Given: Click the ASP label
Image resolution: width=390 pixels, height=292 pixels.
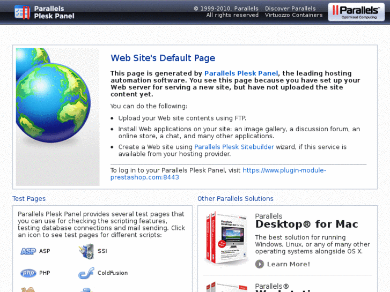Looking at the screenshot, I should click(45, 251).
